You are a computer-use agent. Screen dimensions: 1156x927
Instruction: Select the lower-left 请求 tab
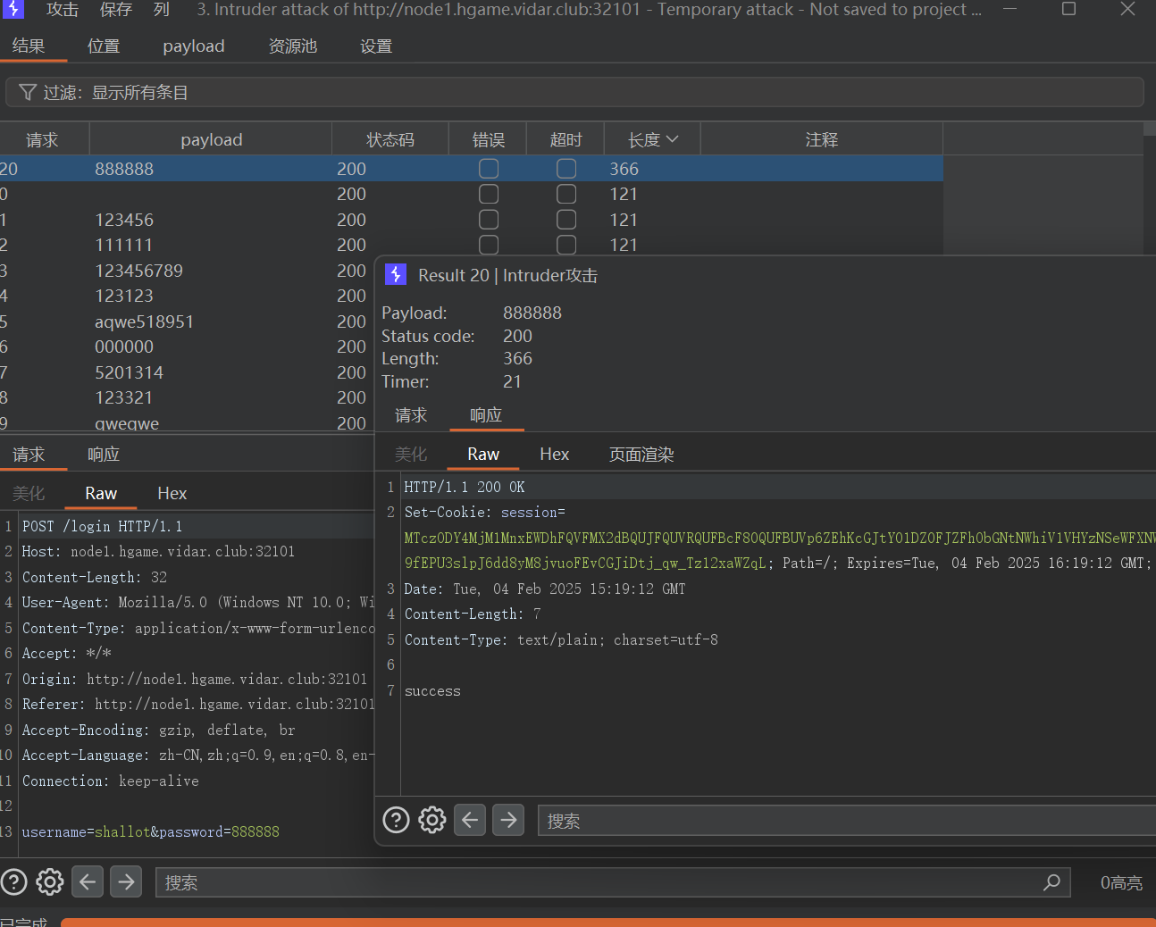click(29, 455)
